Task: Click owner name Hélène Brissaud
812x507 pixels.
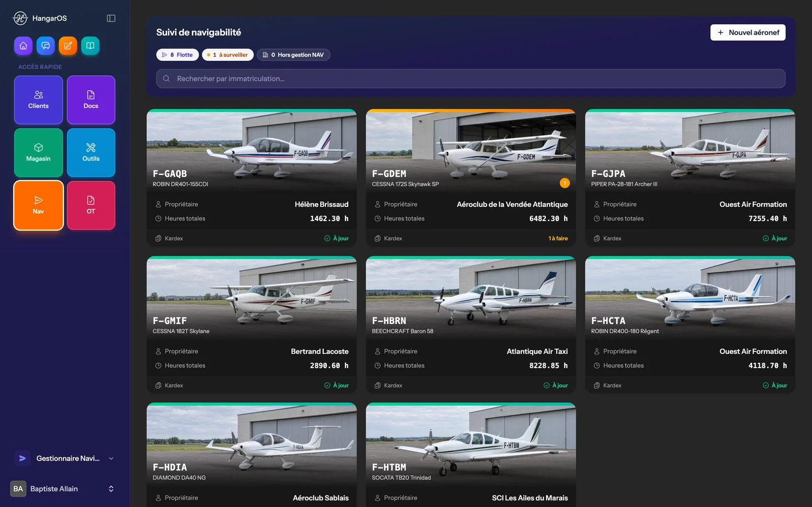Action: (322, 204)
